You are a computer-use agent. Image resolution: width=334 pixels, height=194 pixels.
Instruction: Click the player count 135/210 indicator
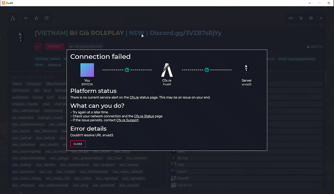point(314,46)
